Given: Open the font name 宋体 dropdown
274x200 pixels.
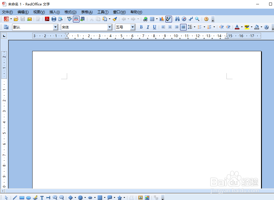Looking at the screenshot, I should 109,27.
